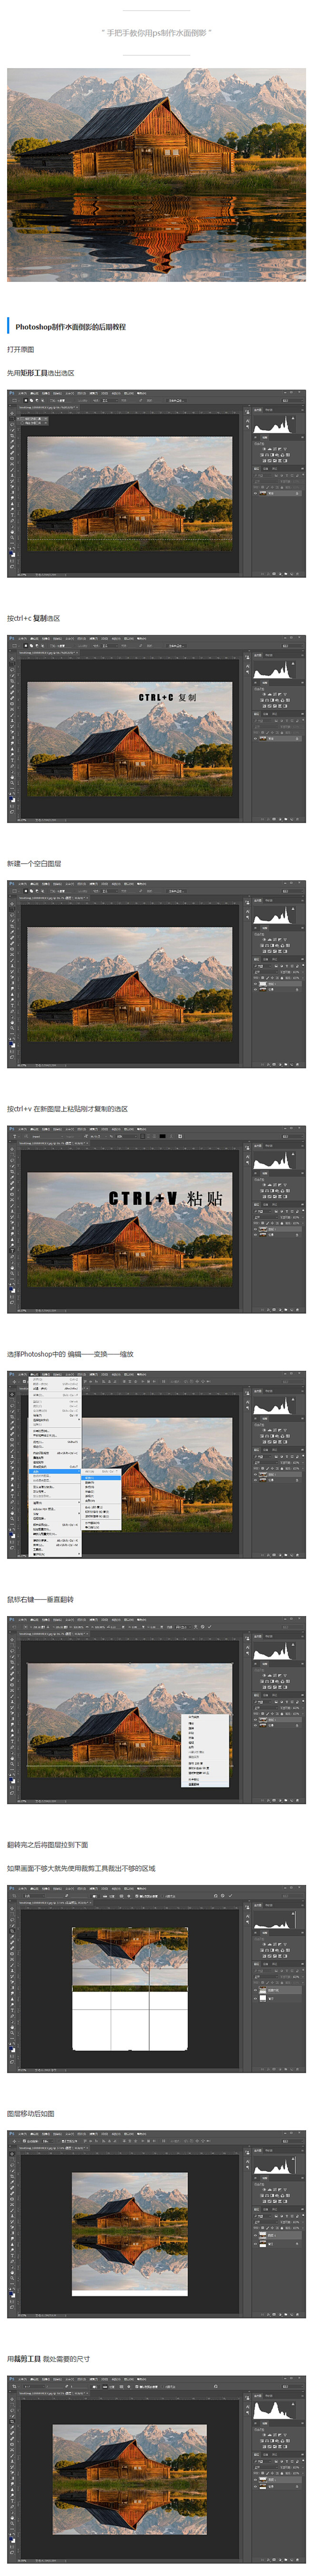The height and width of the screenshot is (2576, 313).
Task: Click the text 如果画面不够大就先使用裁剪工具拉出不够的区域
Action: (81, 1868)
